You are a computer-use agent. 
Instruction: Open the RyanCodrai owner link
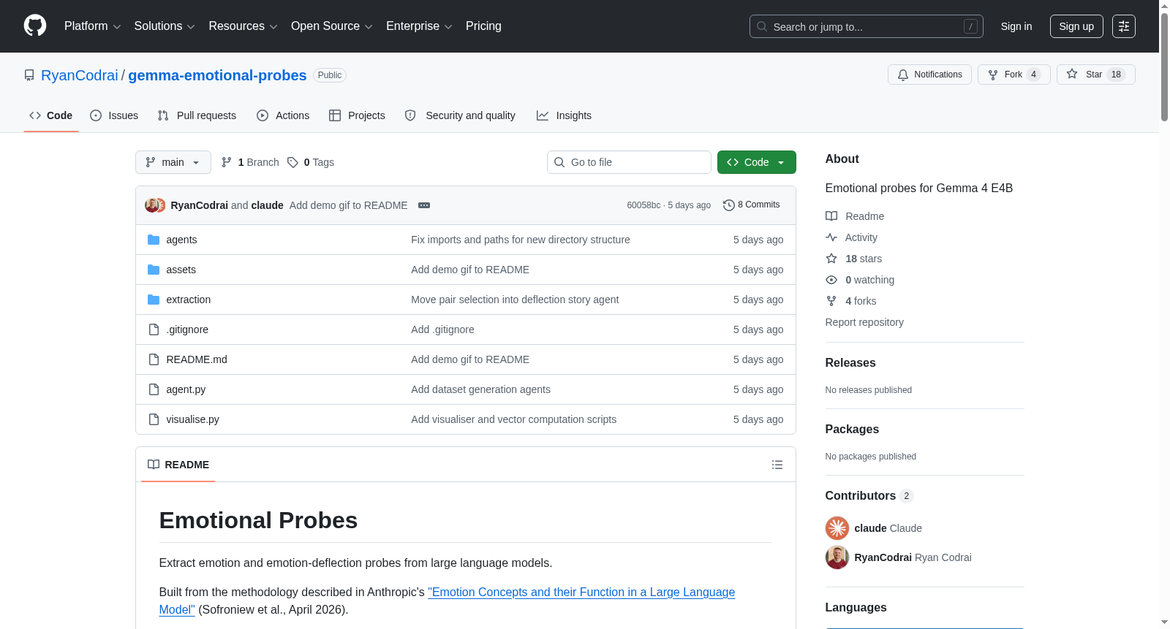(80, 75)
